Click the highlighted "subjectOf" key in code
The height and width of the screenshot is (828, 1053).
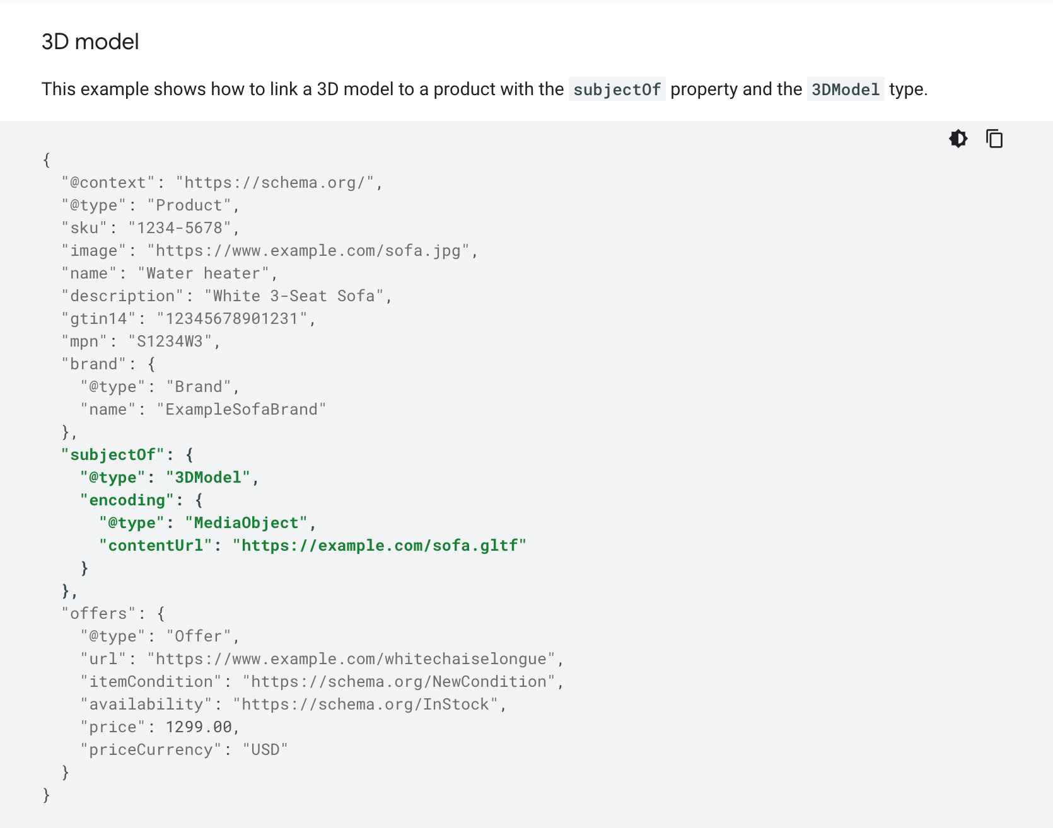point(113,455)
